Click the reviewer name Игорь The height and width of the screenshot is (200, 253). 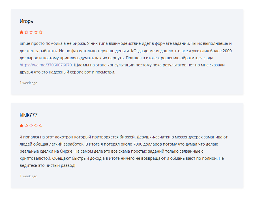(x=27, y=21)
